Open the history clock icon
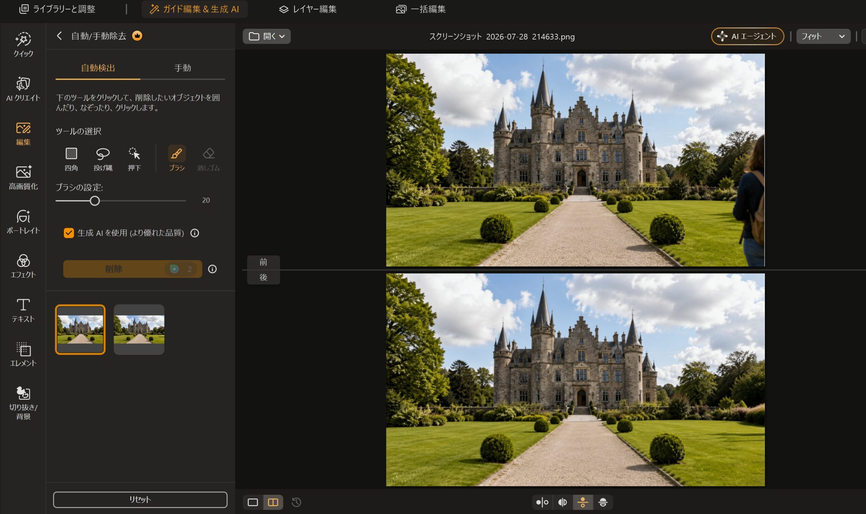866x514 pixels. (296, 502)
